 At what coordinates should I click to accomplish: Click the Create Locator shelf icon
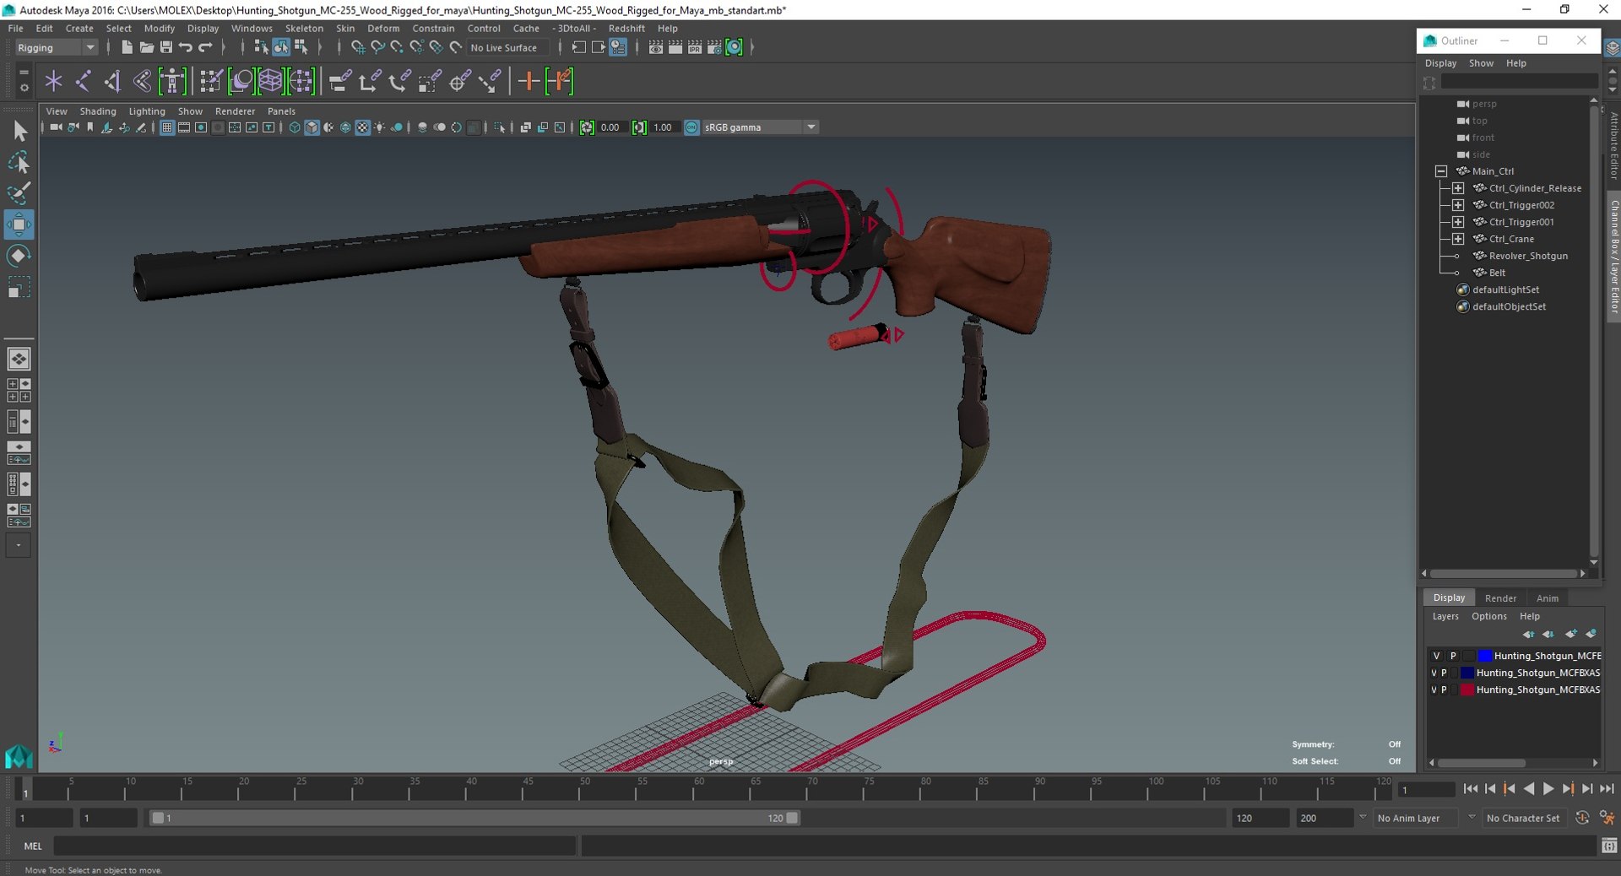(54, 82)
